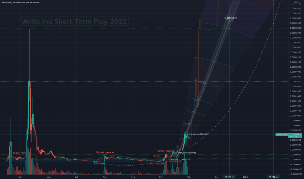Click the USDT currency button on price axis
304x179 pixels.
point(296,2)
